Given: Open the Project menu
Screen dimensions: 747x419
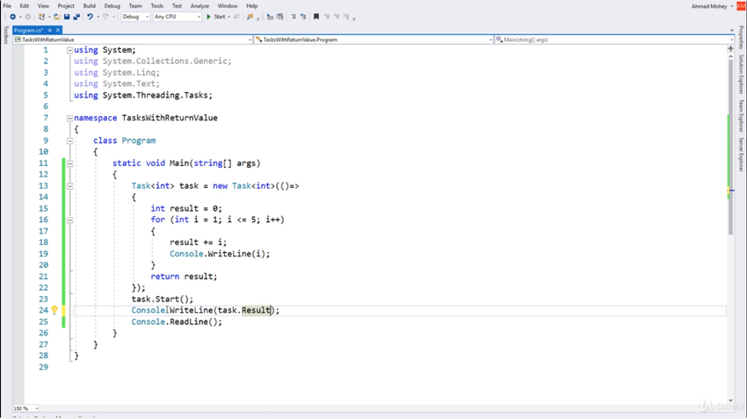Looking at the screenshot, I should pos(66,6).
